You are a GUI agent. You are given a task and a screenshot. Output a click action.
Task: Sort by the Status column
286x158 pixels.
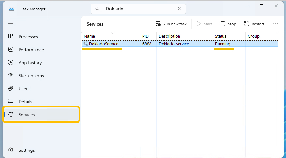pyautogui.click(x=229, y=36)
